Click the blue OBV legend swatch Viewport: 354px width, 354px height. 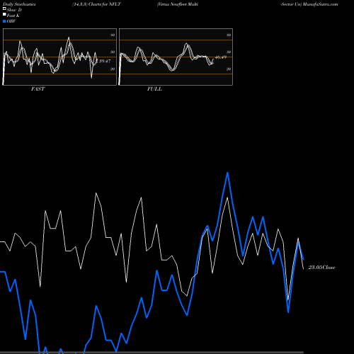[x=4, y=21]
